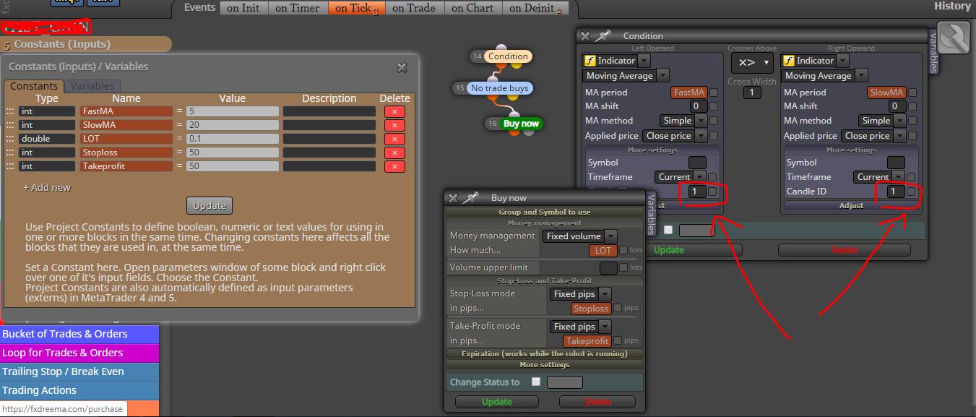Tick the right operand Applied price checkbox
The height and width of the screenshot is (417, 976).
912,135
